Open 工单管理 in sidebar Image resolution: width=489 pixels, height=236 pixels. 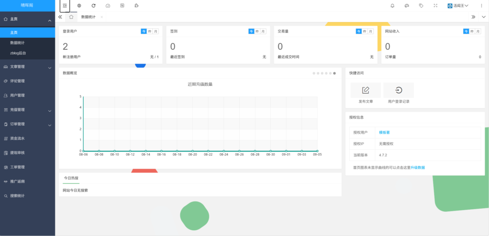(27, 167)
